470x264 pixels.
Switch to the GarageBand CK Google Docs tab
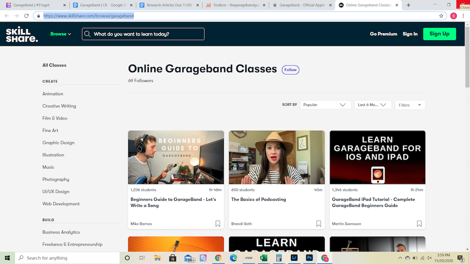(x=103, y=5)
